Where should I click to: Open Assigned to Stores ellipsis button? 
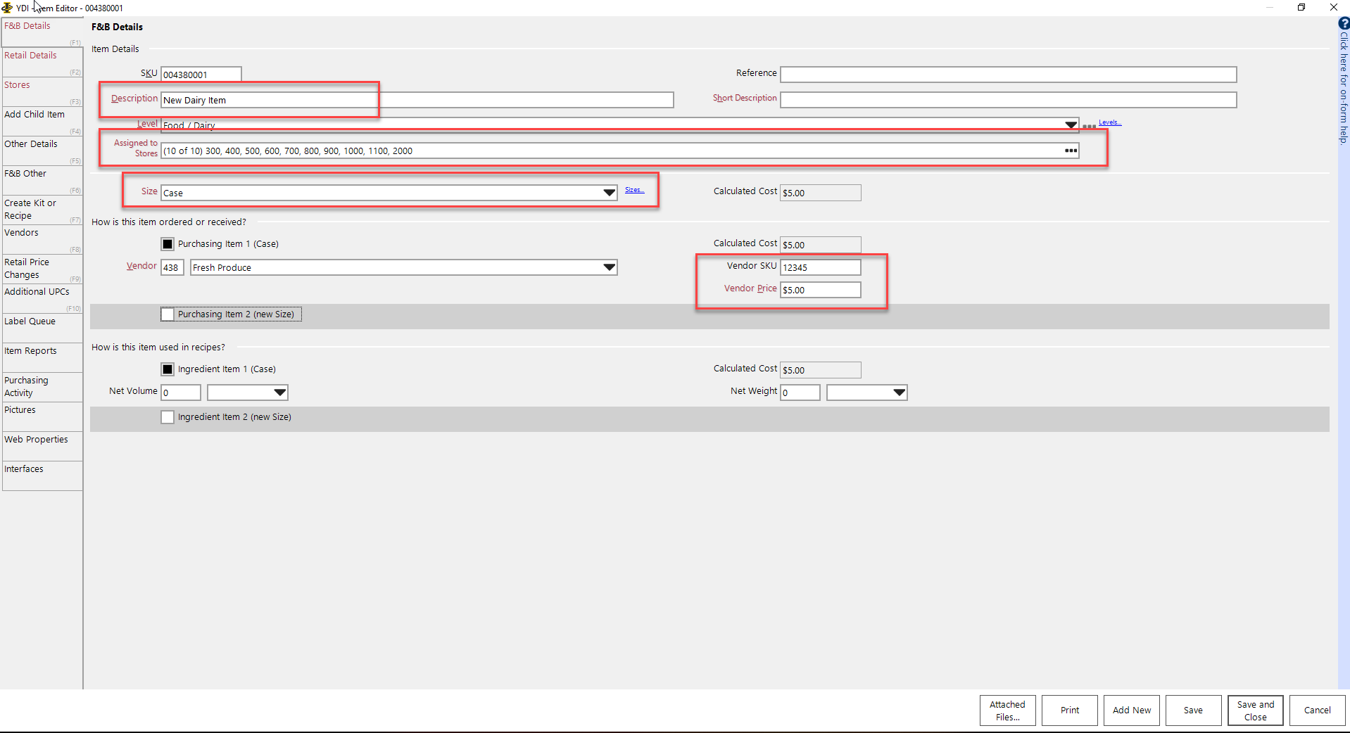pyautogui.click(x=1071, y=151)
